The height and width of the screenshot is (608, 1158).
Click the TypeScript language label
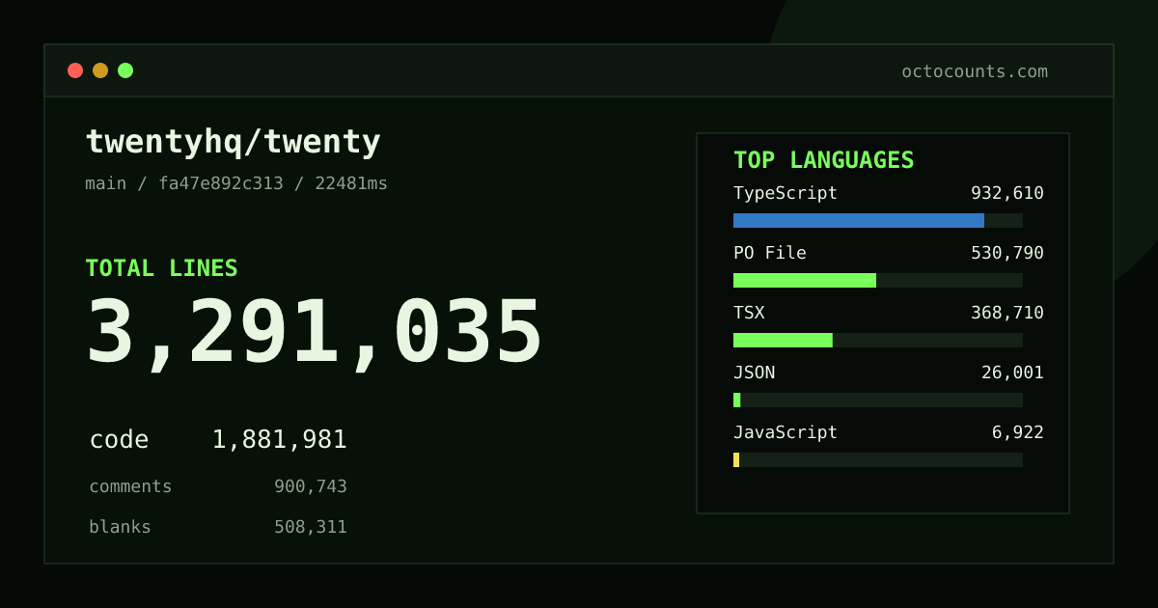786,193
